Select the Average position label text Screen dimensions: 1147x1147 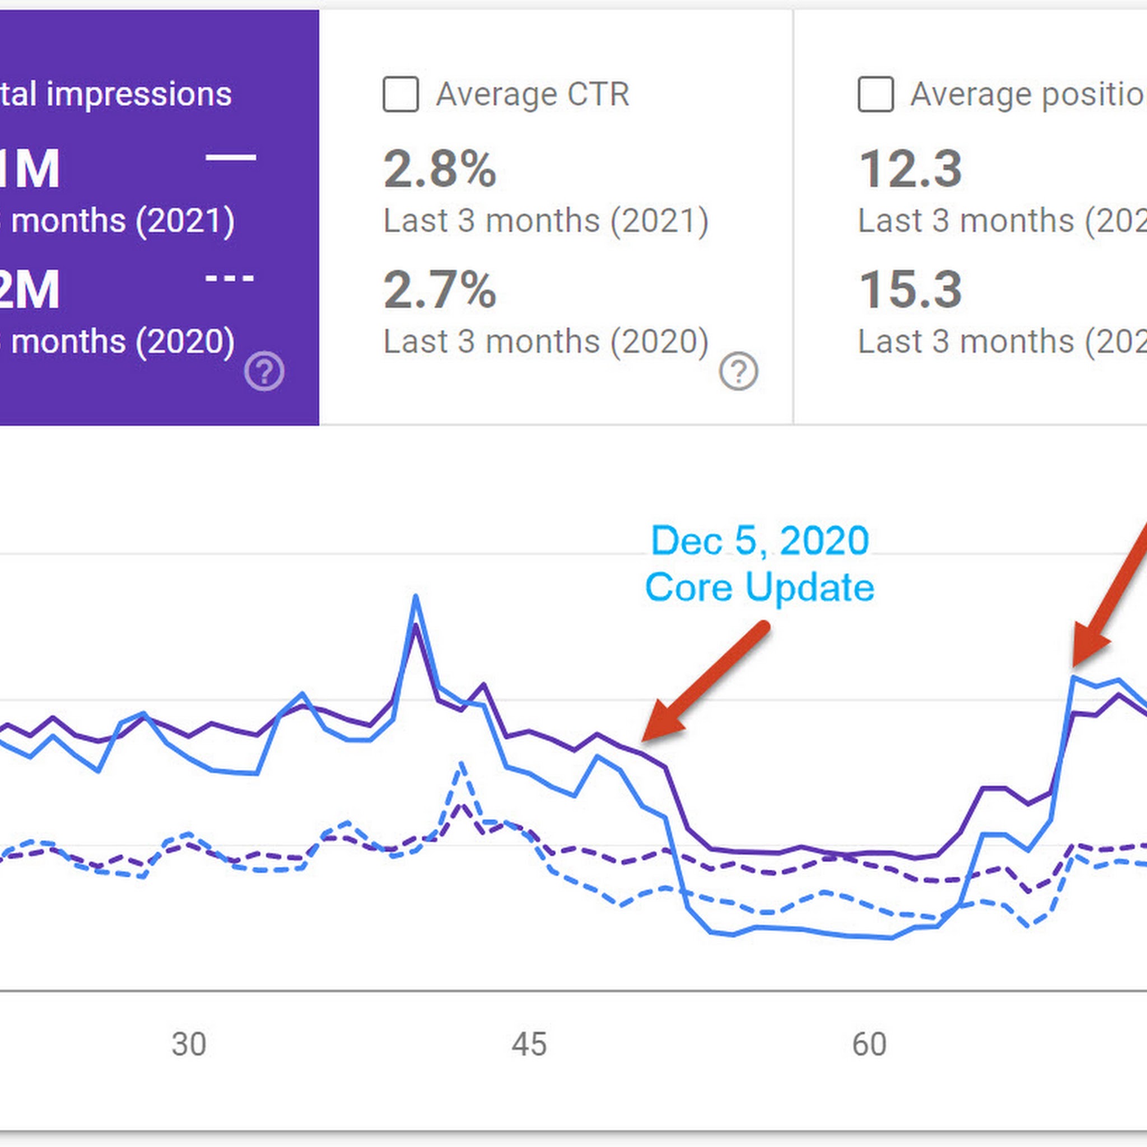1028,95
